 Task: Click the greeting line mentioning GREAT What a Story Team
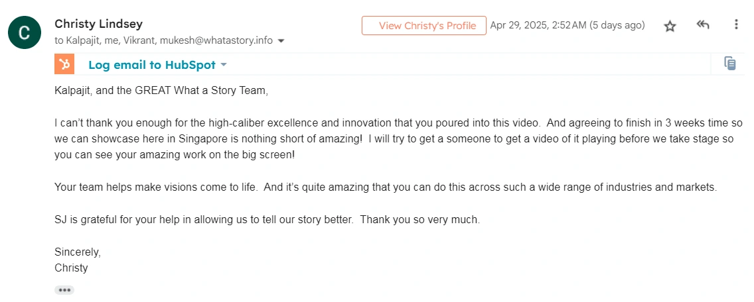click(161, 90)
